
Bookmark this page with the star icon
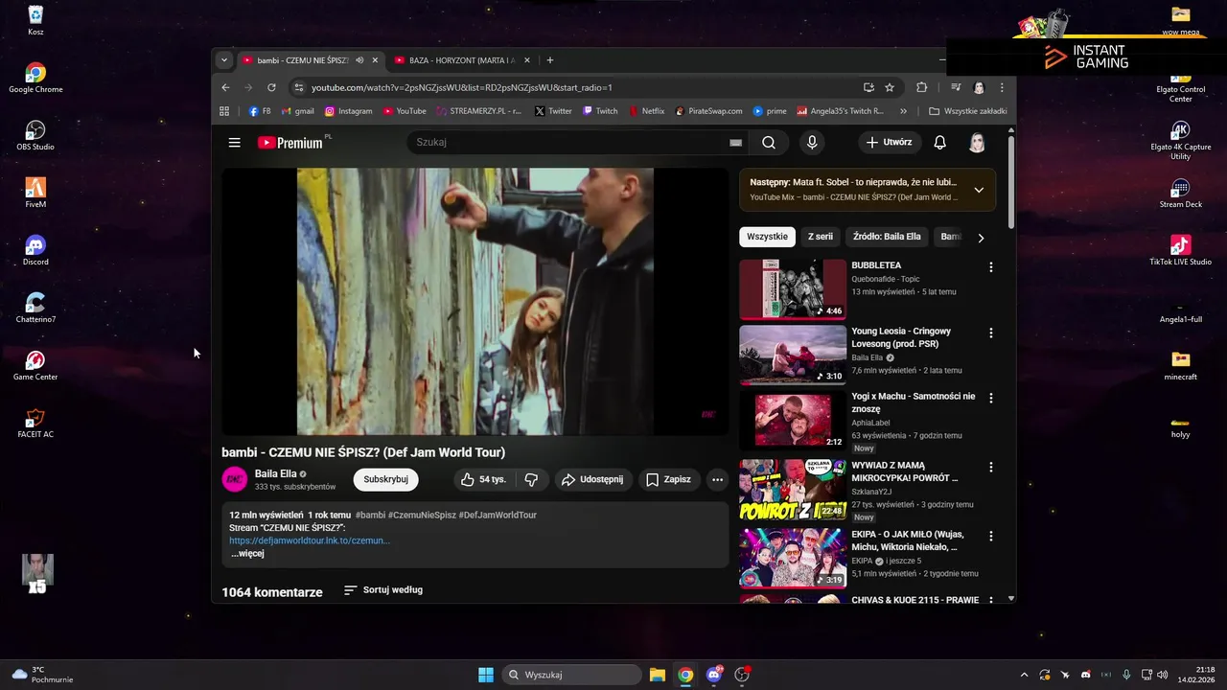coord(890,87)
